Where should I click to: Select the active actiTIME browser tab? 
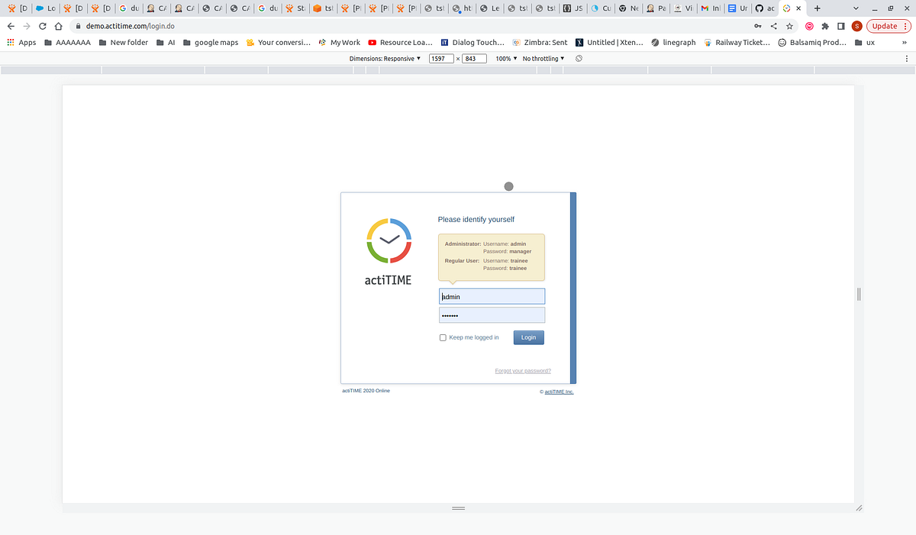[x=787, y=8]
